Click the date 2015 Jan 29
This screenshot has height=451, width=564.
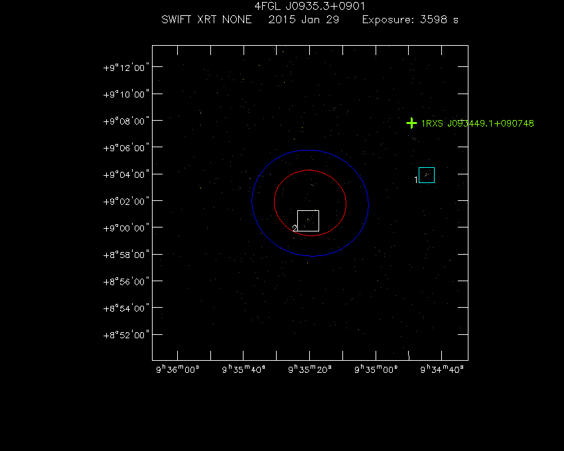coord(304,19)
